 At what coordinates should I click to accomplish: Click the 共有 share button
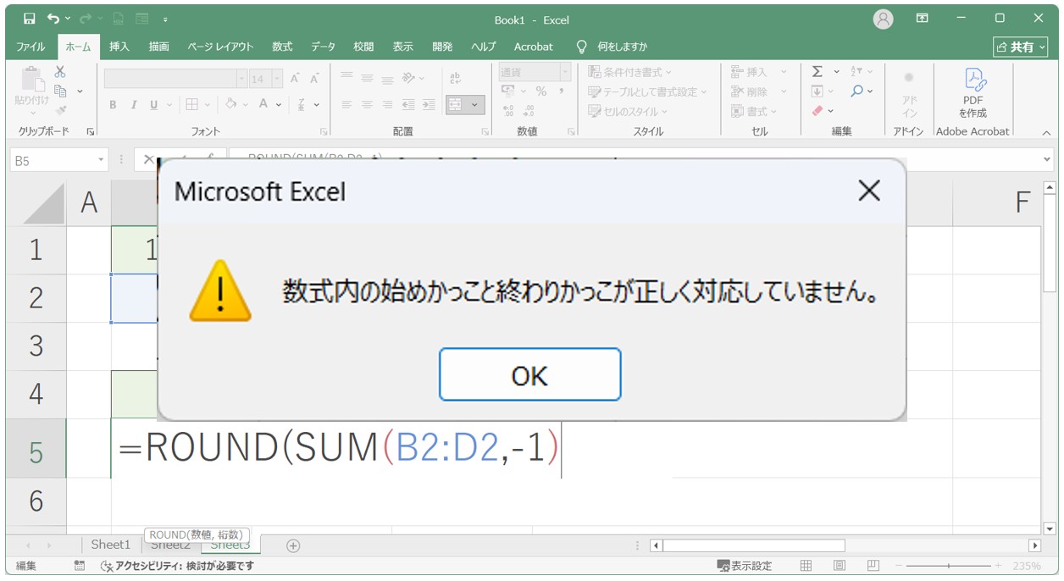(x=1020, y=47)
